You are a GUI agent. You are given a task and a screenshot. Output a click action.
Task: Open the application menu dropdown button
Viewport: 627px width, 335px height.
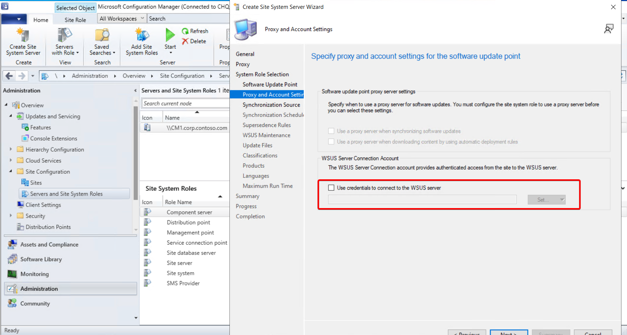[x=14, y=19]
